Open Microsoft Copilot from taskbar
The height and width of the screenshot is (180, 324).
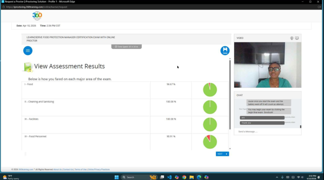[177, 177]
